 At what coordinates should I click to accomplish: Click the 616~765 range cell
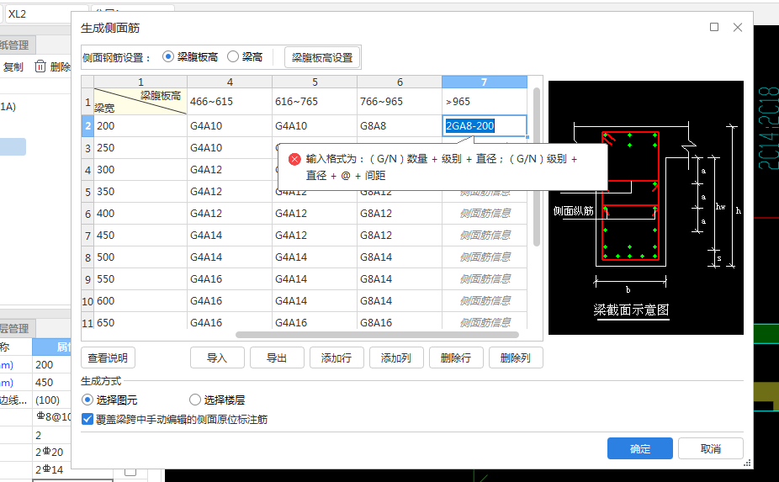(x=315, y=102)
